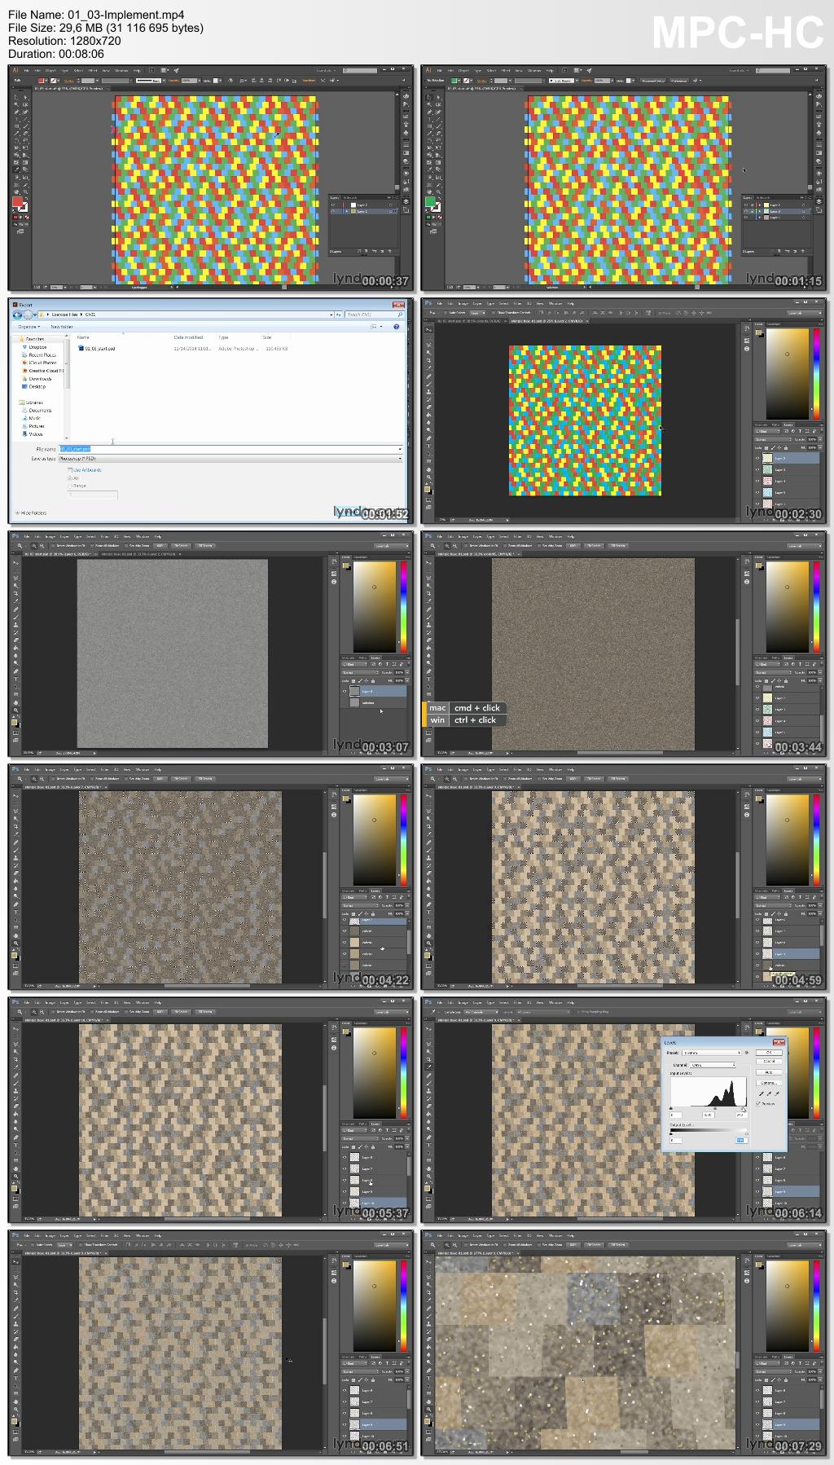This screenshot has height=1465, width=834.
Task: Close the Levels dialog with its red X
Action: 779,1043
